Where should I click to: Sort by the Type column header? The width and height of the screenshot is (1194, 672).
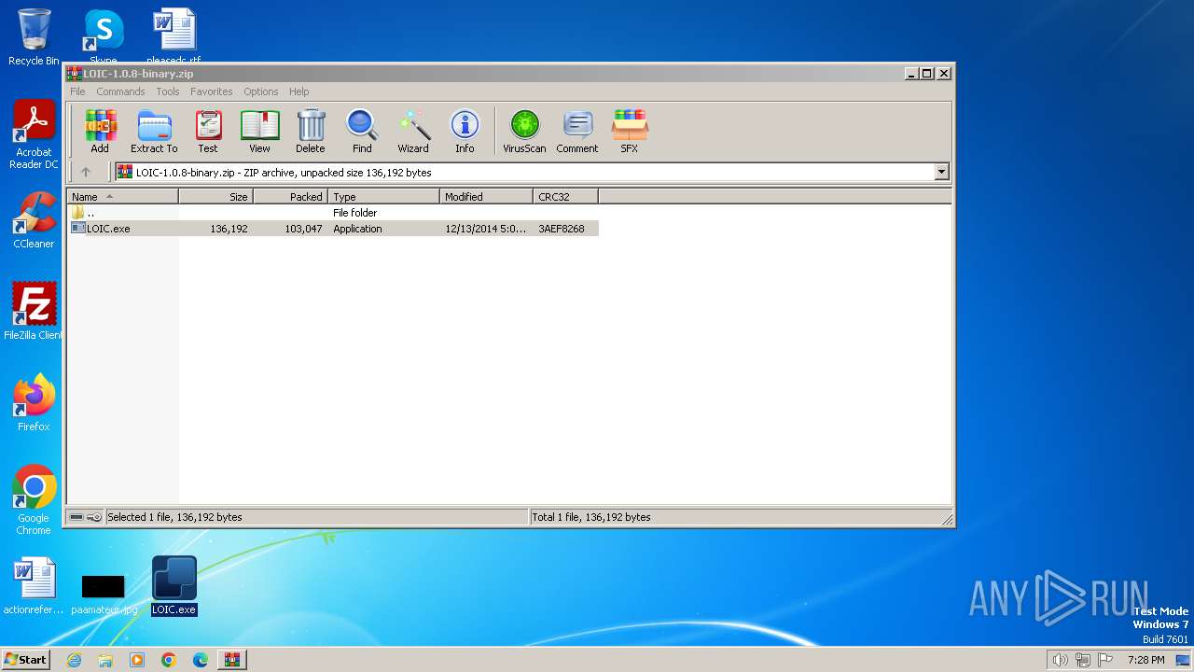[x=383, y=197]
